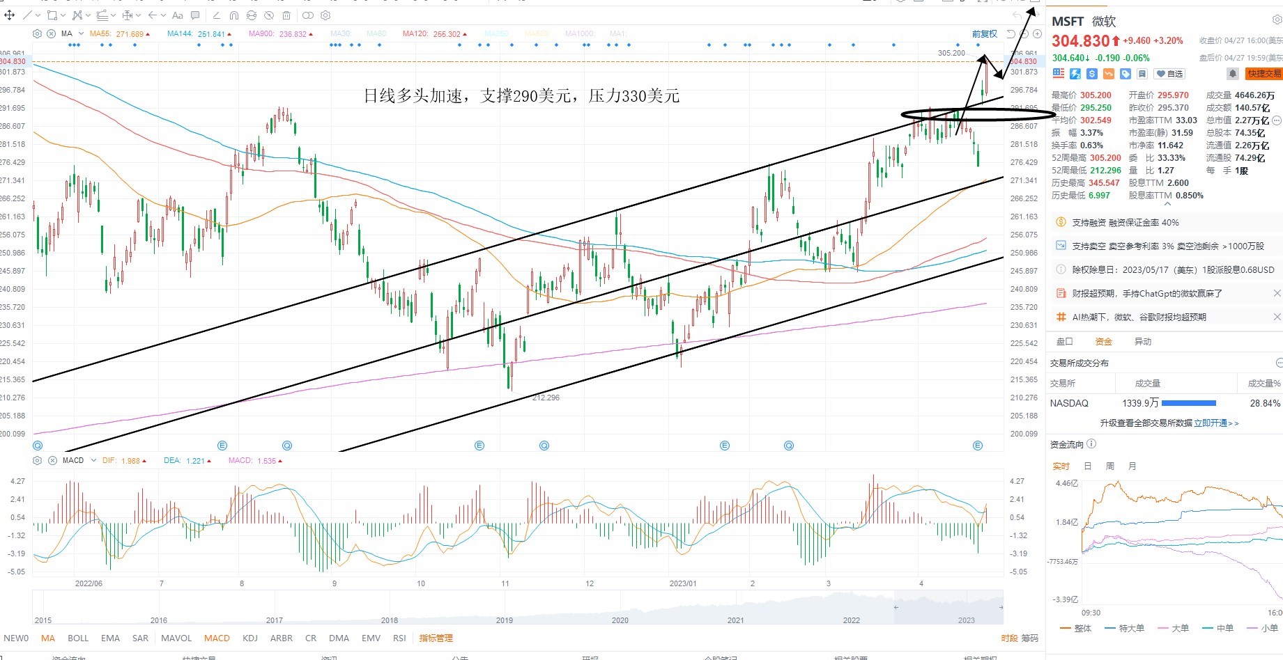Switch to the 资金 tab

pyautogui.click(x=1103, y=341)
